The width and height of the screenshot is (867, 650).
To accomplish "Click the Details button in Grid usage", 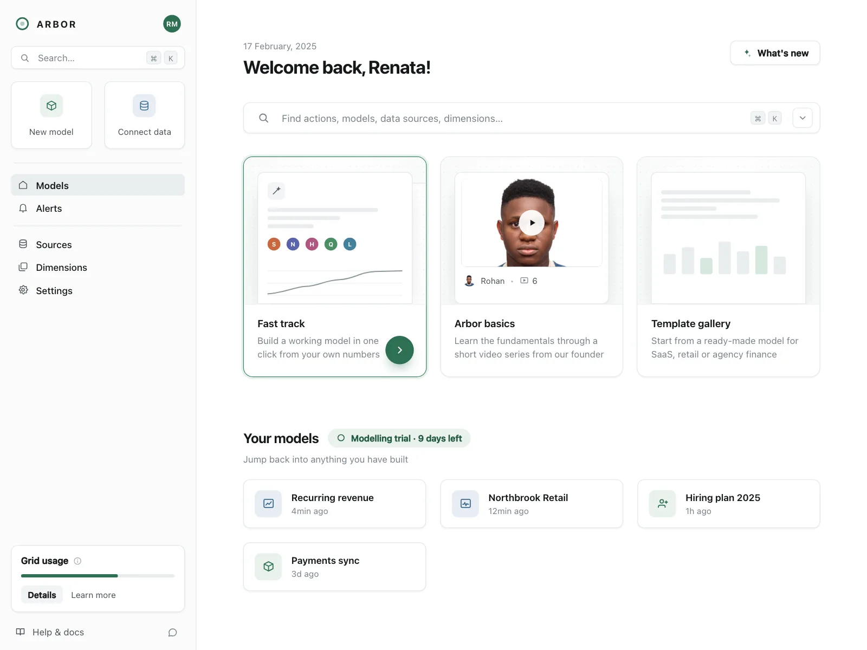I will click(42, 595).
